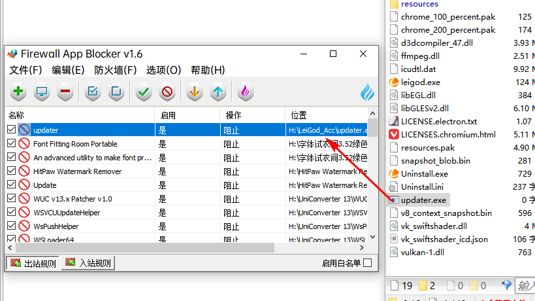Toggle the WSVCUUpdateHelper checkbox

coord(11,212)
